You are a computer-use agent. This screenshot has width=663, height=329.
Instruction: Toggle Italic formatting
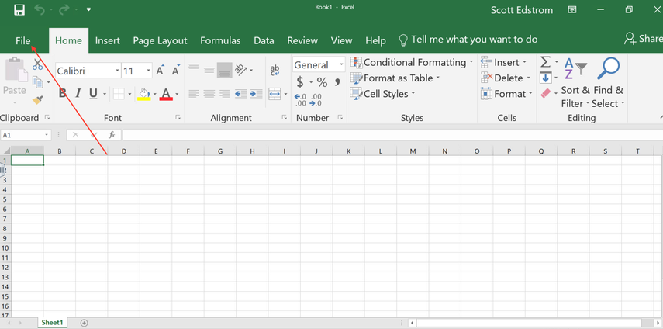(78, 94)
